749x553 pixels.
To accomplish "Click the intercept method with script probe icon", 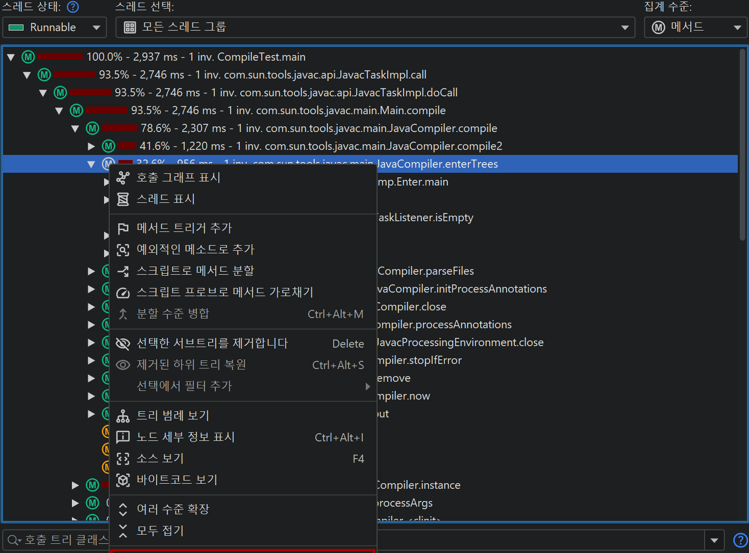I will coord(123,293).
